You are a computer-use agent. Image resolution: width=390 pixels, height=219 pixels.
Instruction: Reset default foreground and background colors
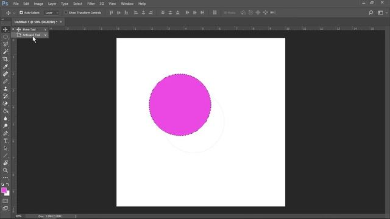tap(2, 184)
